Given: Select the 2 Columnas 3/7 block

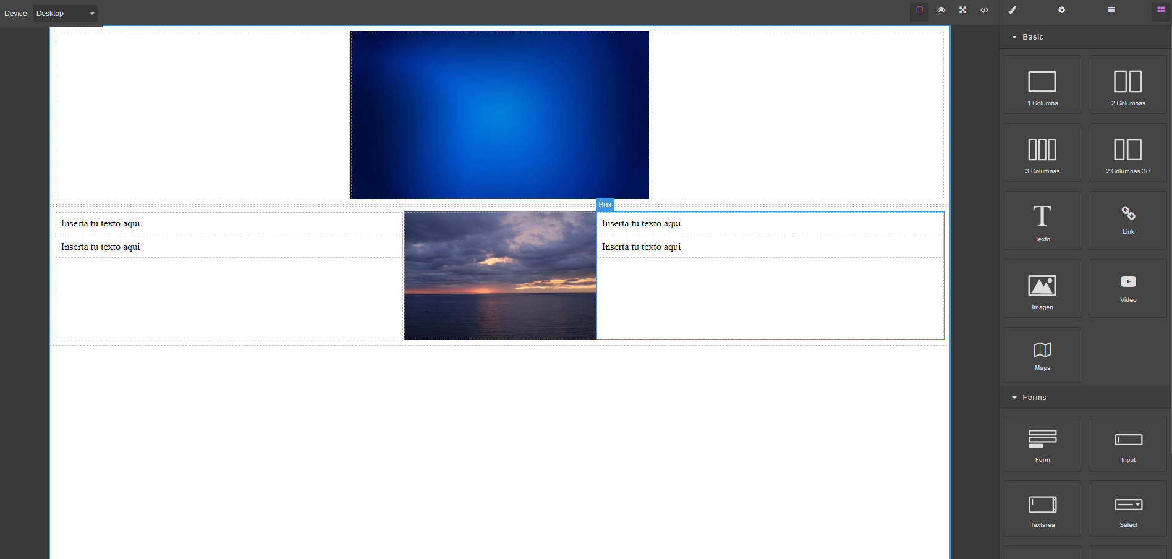Looking at the screenshot, I should point(1128,153).
